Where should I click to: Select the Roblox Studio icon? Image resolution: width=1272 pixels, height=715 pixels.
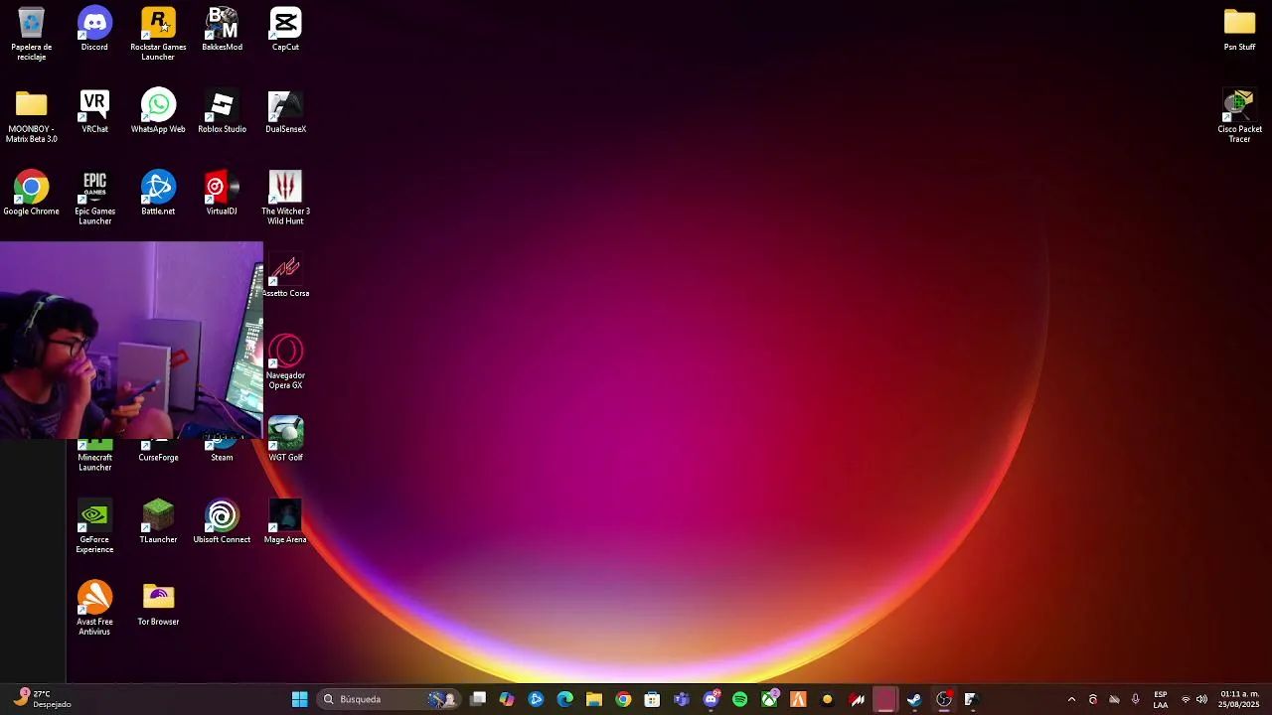tap(222, 112)
